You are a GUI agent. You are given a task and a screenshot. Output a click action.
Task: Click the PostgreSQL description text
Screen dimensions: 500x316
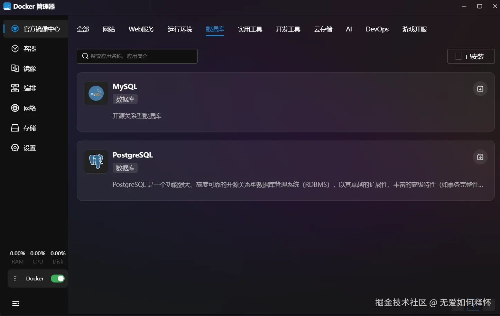click(x=298, y=185)
